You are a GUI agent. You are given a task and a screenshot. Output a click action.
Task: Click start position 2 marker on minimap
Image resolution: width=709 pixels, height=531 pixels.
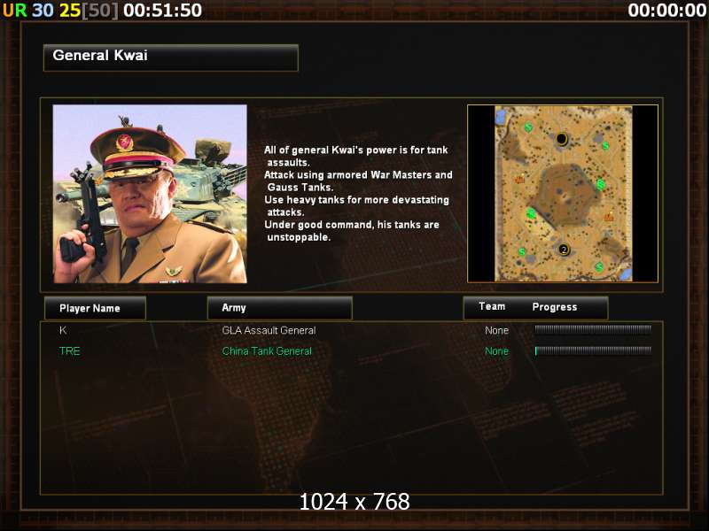564,250
